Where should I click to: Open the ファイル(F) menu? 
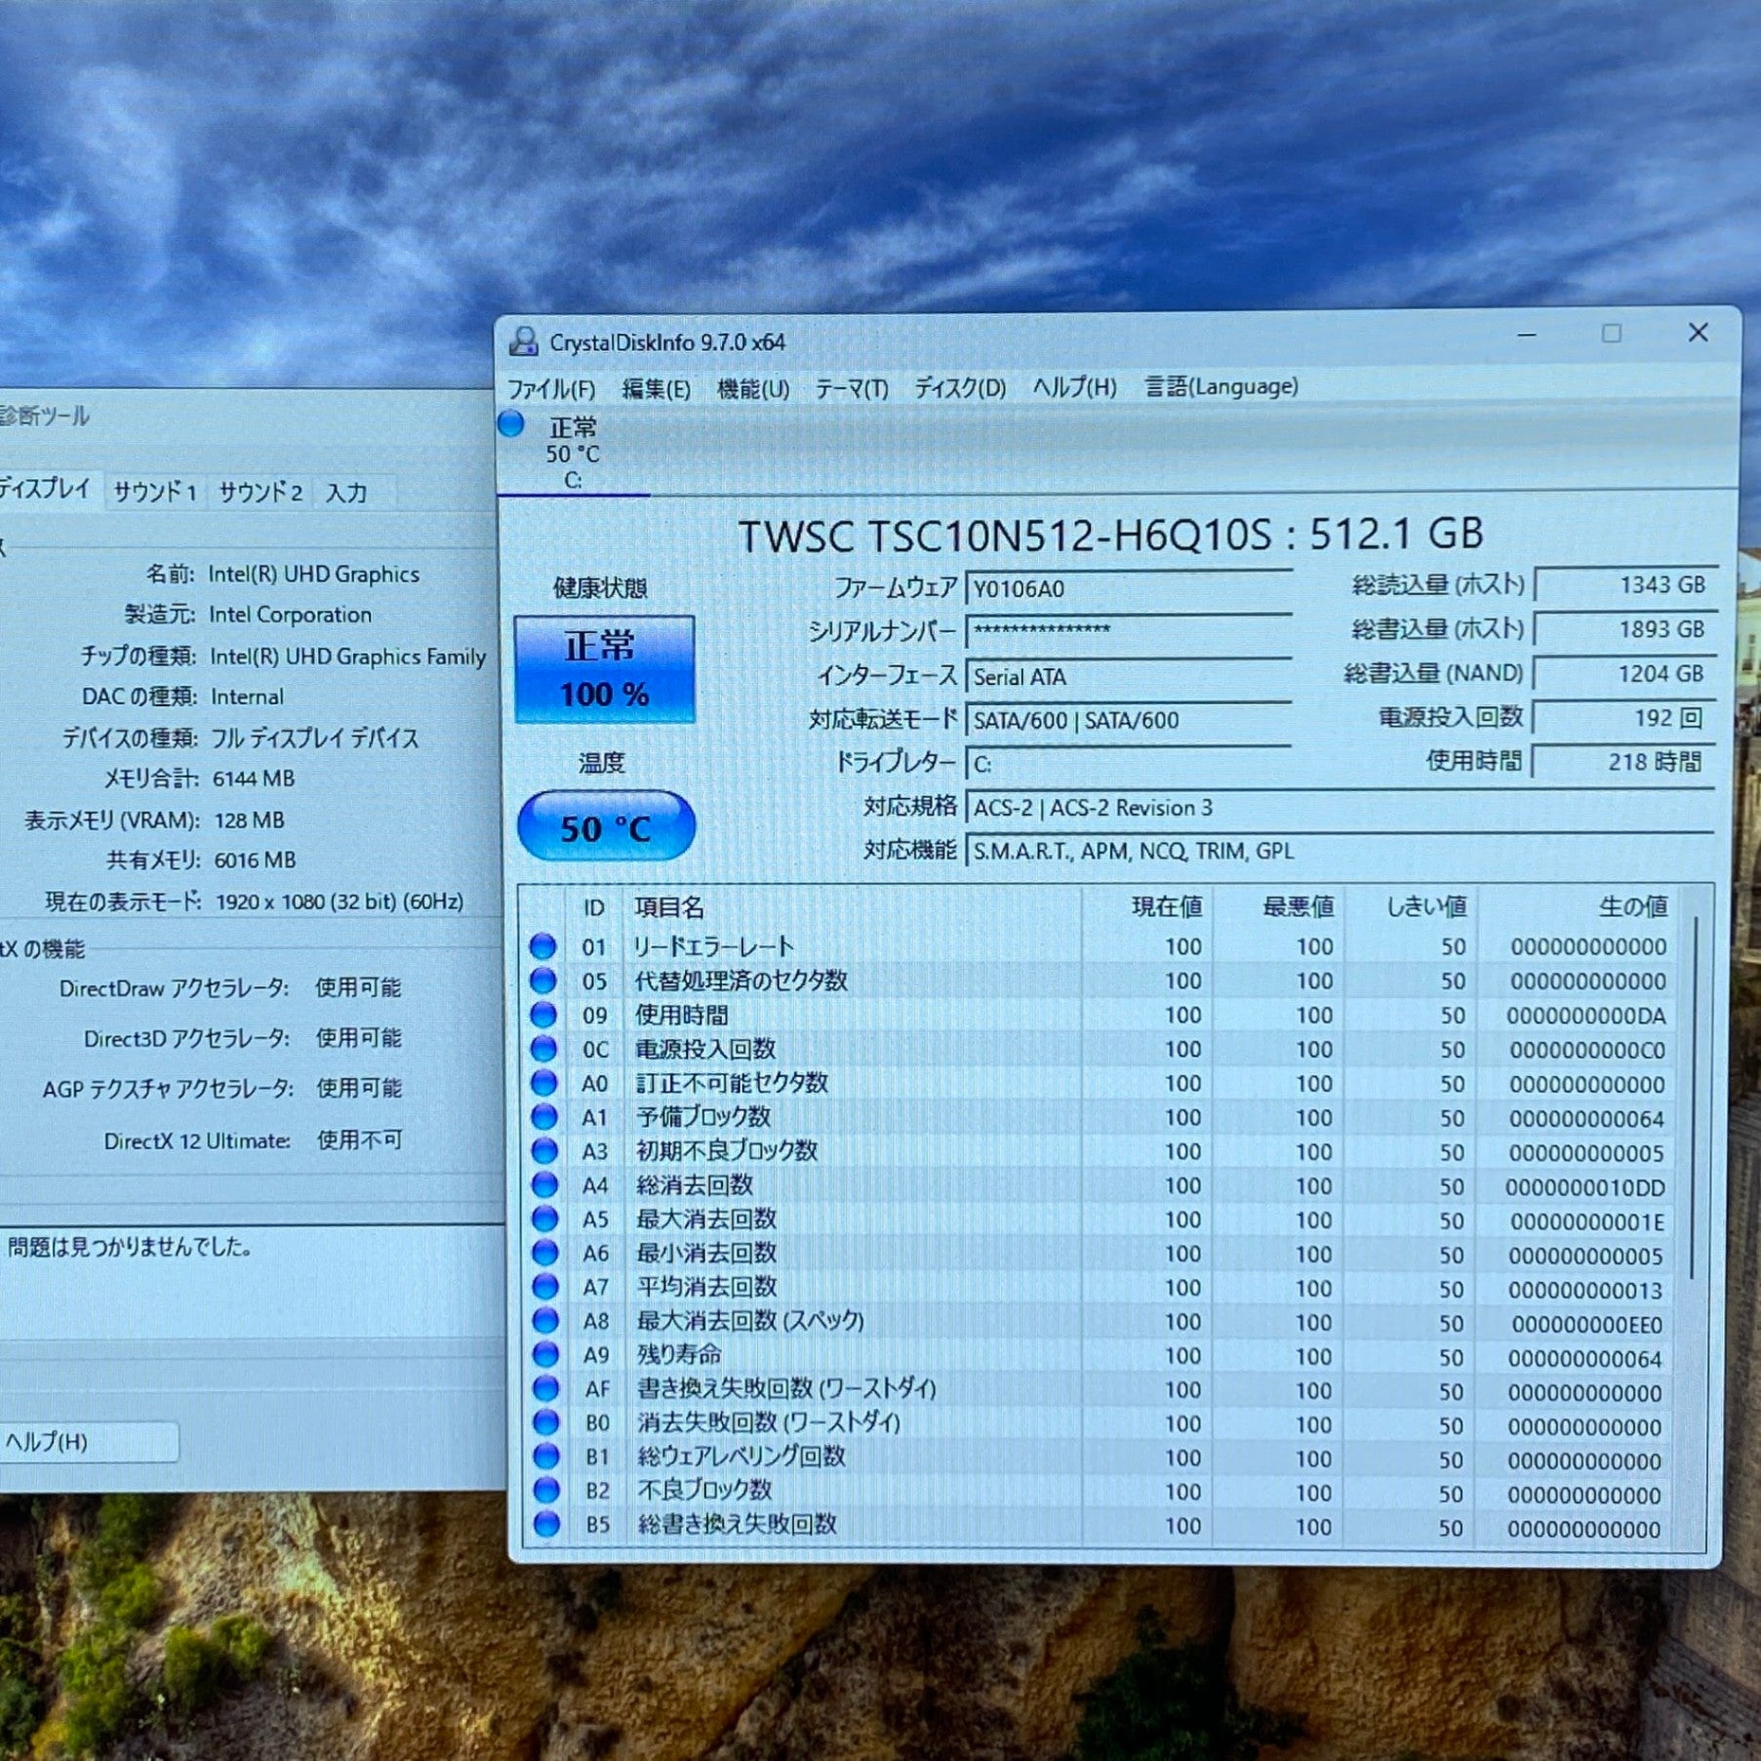pyautogui.click(x=551, y=389)
